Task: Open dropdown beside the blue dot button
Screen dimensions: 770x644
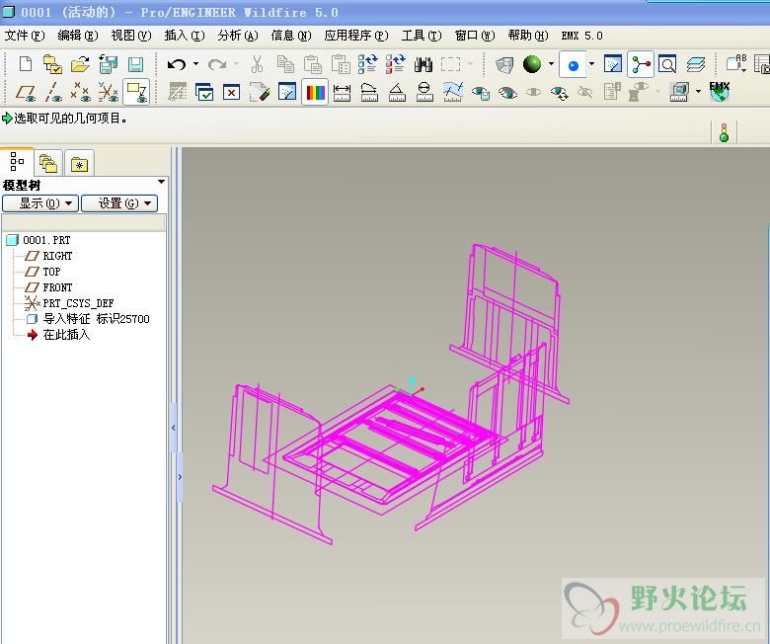Action: coord(591,64)
